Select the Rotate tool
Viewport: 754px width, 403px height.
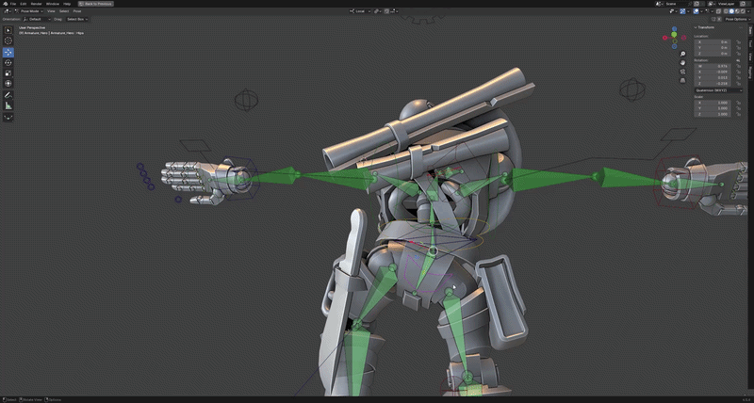(8, 62)
